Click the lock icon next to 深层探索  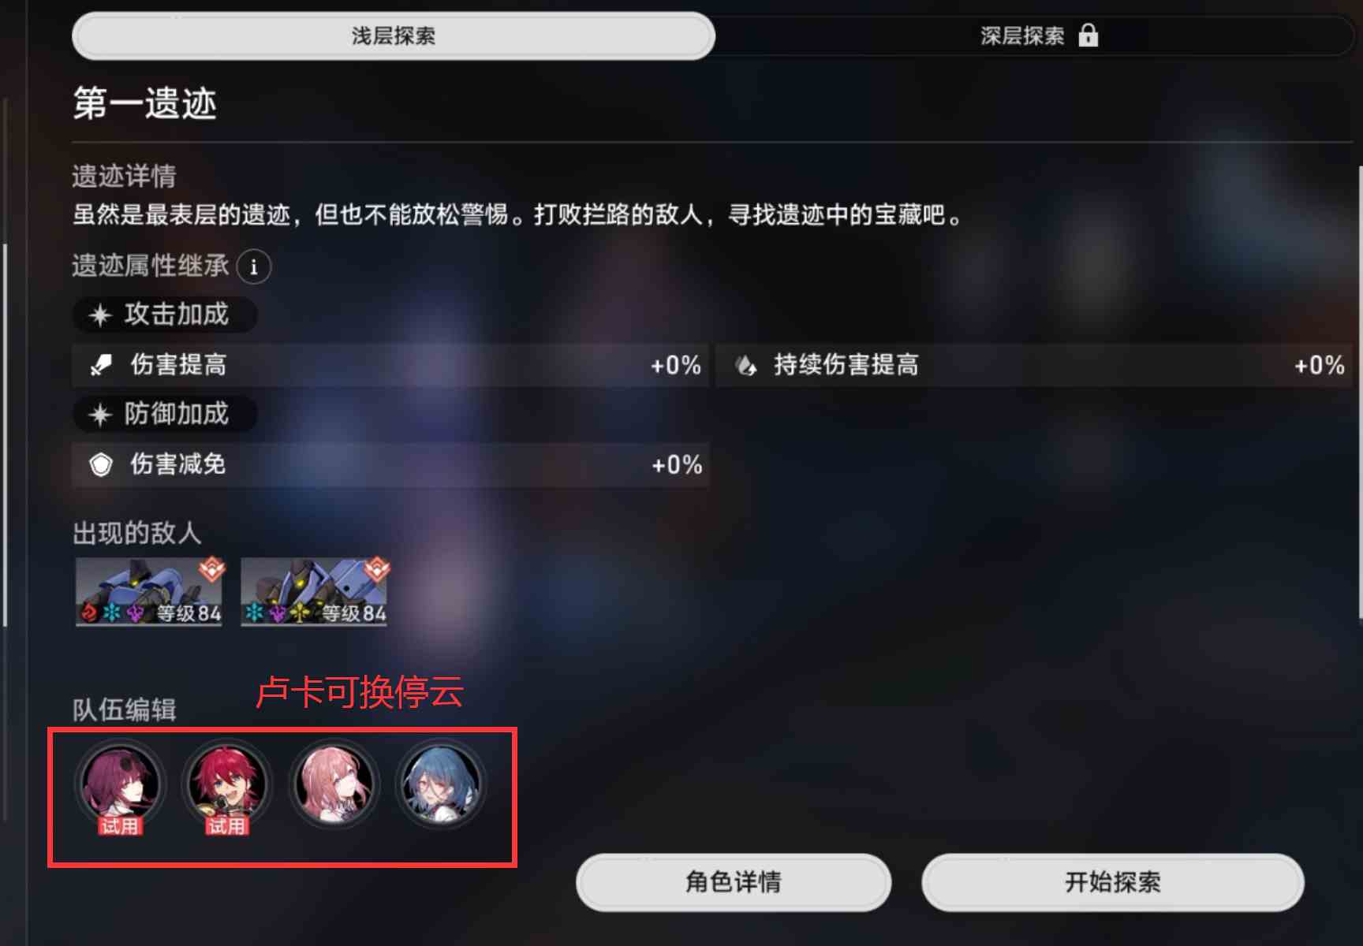click(1089, 35)
